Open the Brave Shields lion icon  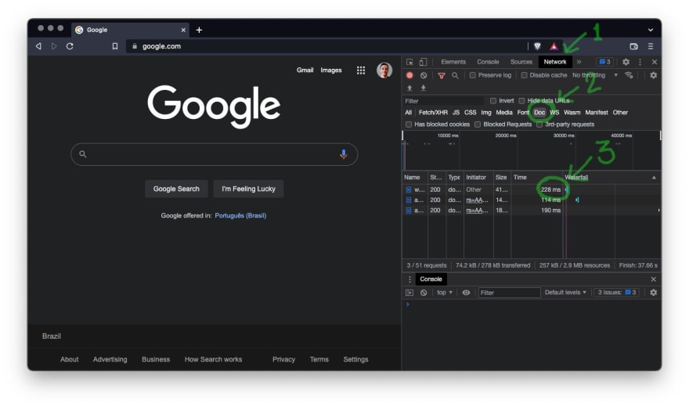click(537, 46)
